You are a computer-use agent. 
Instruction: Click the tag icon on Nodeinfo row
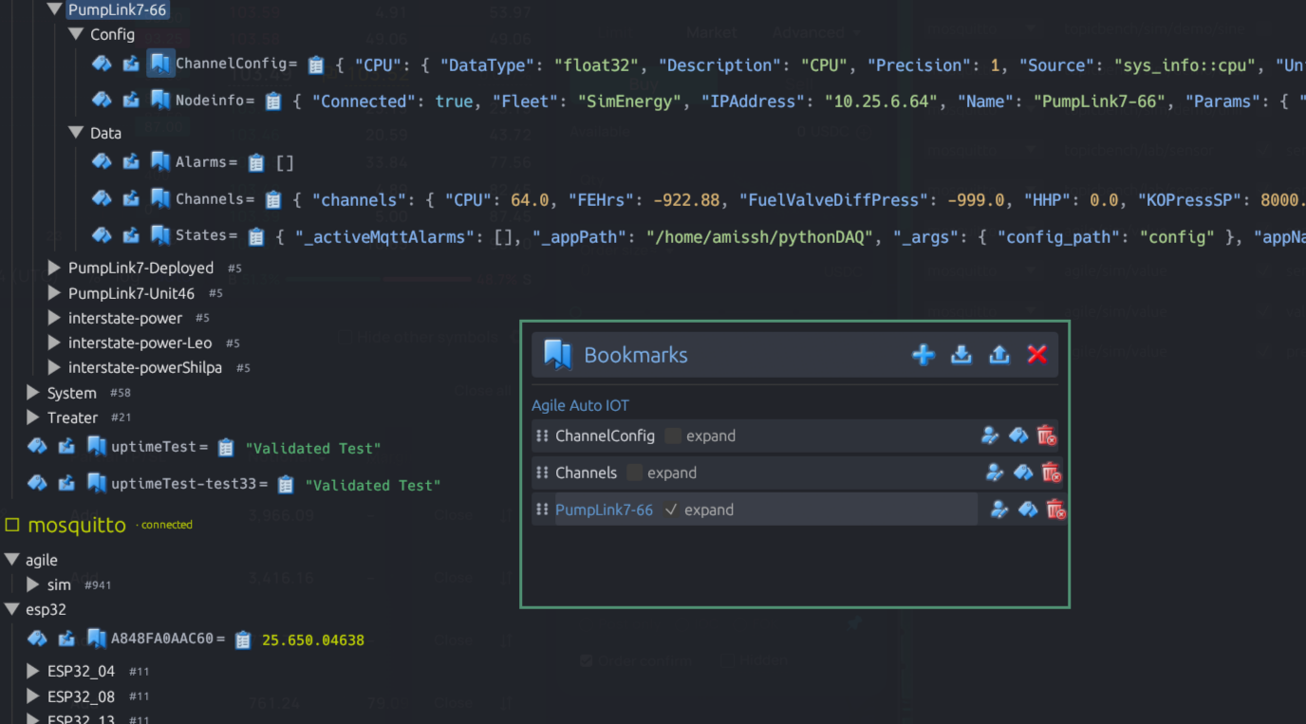click(x=102, y=100)
